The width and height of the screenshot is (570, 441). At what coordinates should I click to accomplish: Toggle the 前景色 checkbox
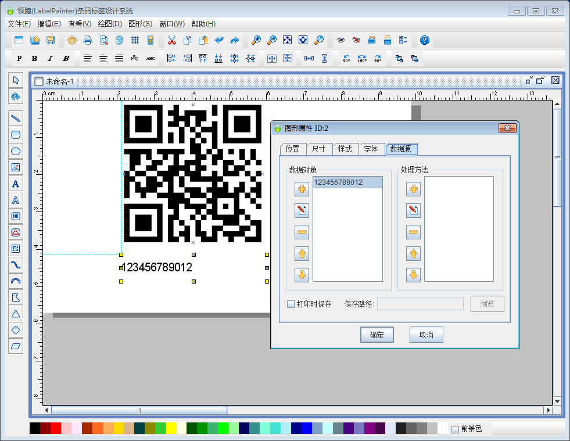pyautogui.click(x=455, y=429)
